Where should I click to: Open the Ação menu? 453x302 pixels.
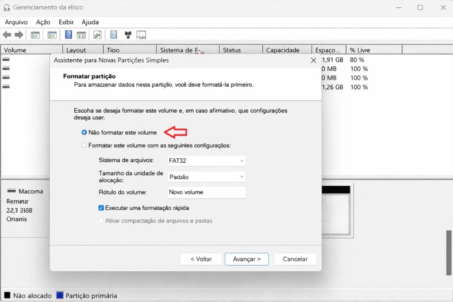[43, 22]
